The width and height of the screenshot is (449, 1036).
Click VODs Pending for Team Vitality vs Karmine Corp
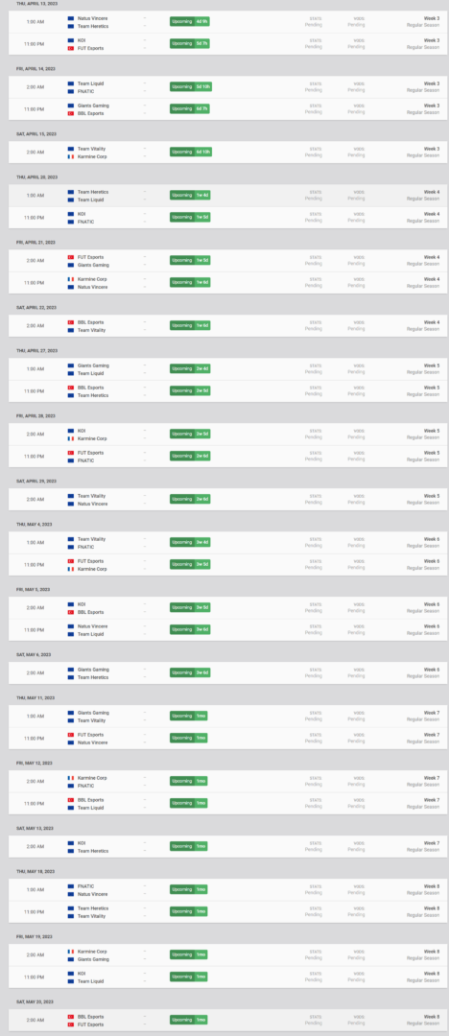click(x=357, y=152)
